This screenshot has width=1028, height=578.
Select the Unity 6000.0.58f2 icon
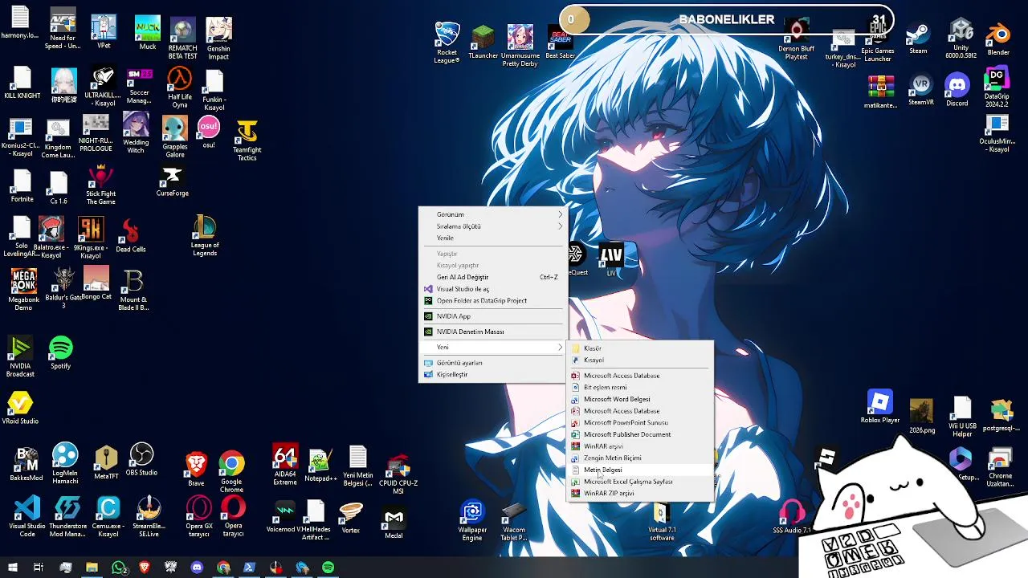[961, 39]
